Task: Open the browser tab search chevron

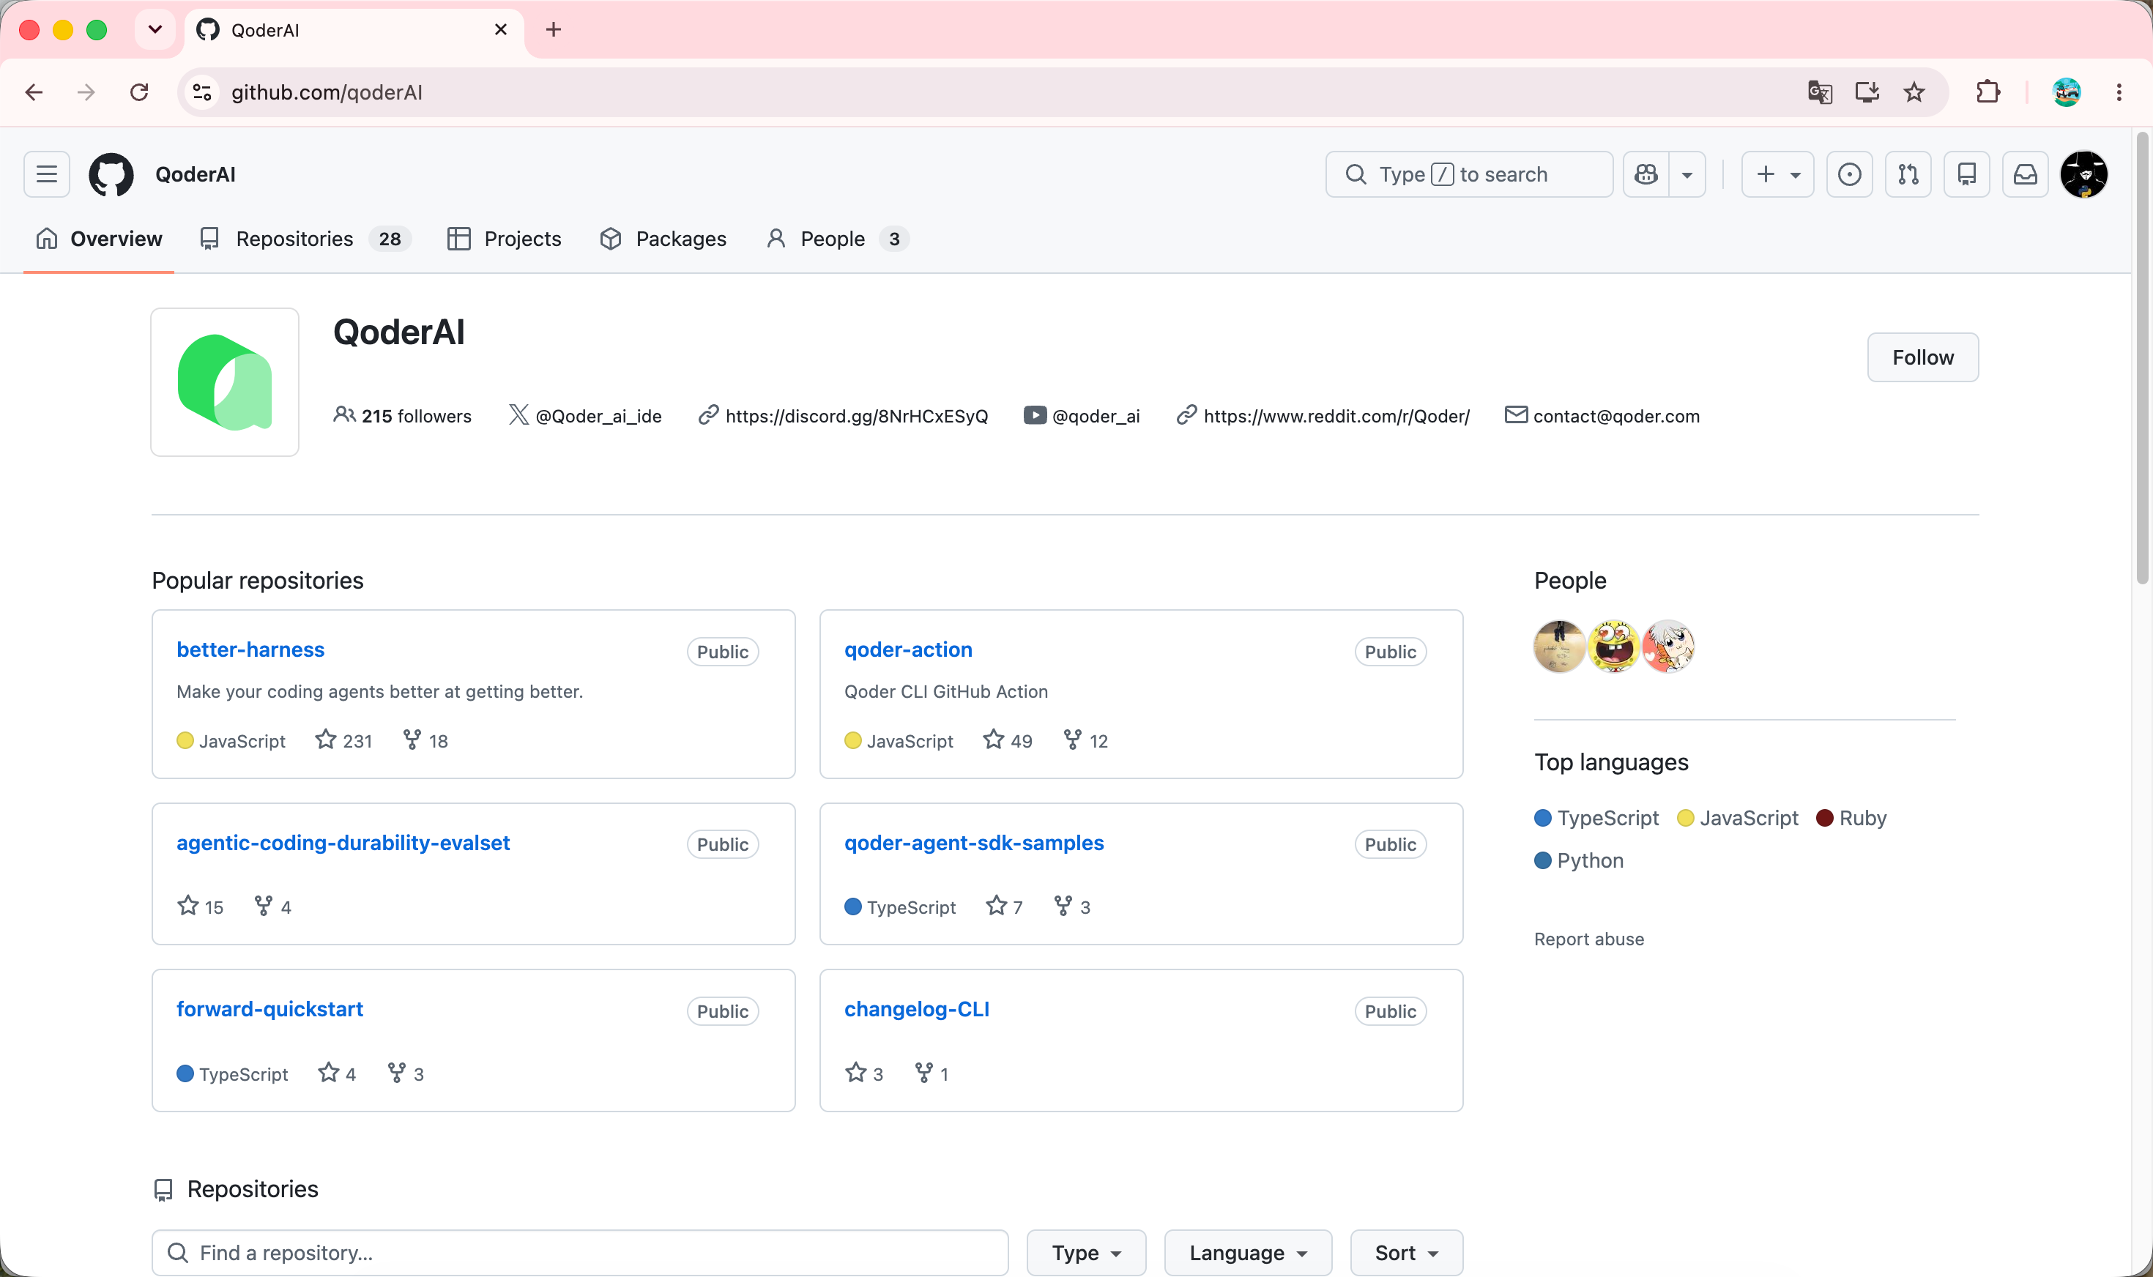Action: click(155, 29)
